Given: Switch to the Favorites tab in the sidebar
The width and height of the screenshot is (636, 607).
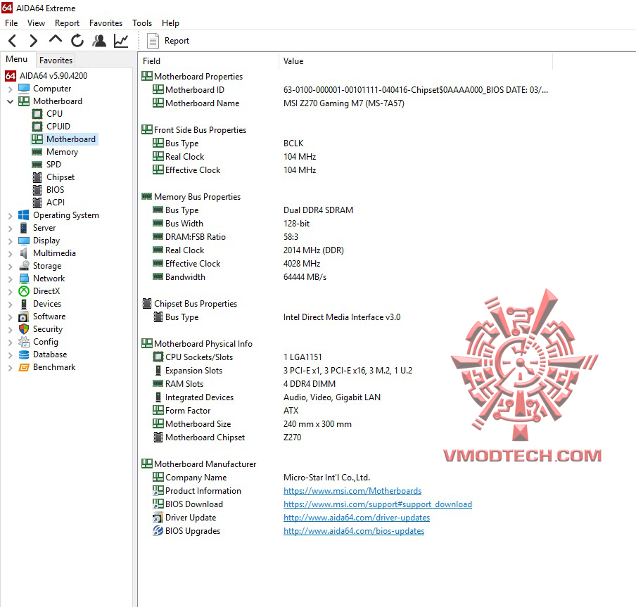Looking at the screenshot, I should [56, 60].
